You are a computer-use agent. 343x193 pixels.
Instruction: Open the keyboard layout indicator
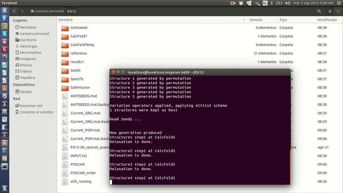pos(265,3)
